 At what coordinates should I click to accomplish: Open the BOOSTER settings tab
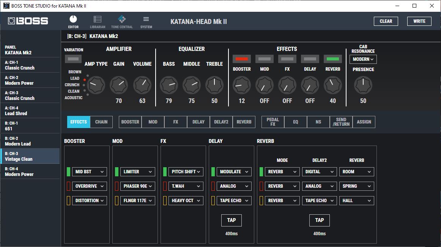tap(130, 122)
